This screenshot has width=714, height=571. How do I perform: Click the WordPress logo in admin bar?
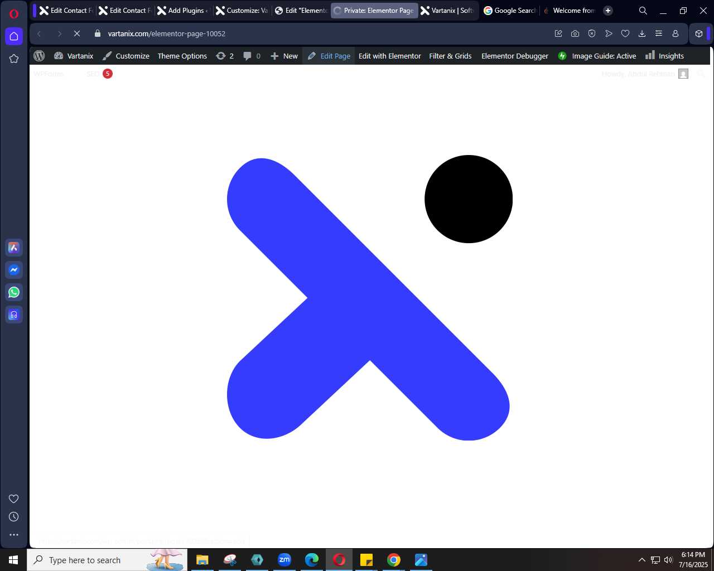[39, 56]
